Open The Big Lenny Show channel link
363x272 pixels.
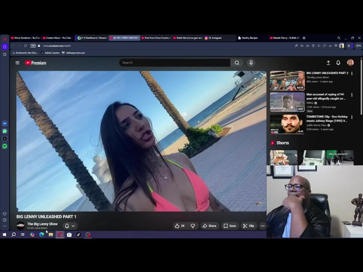[x=42, y=224]
